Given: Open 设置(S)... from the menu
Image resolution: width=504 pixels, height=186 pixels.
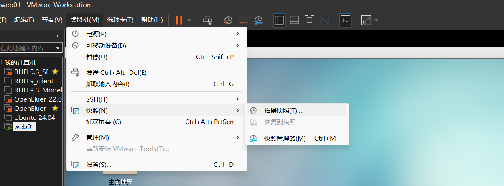Looking at the screenshot, I should click(157, 164).
